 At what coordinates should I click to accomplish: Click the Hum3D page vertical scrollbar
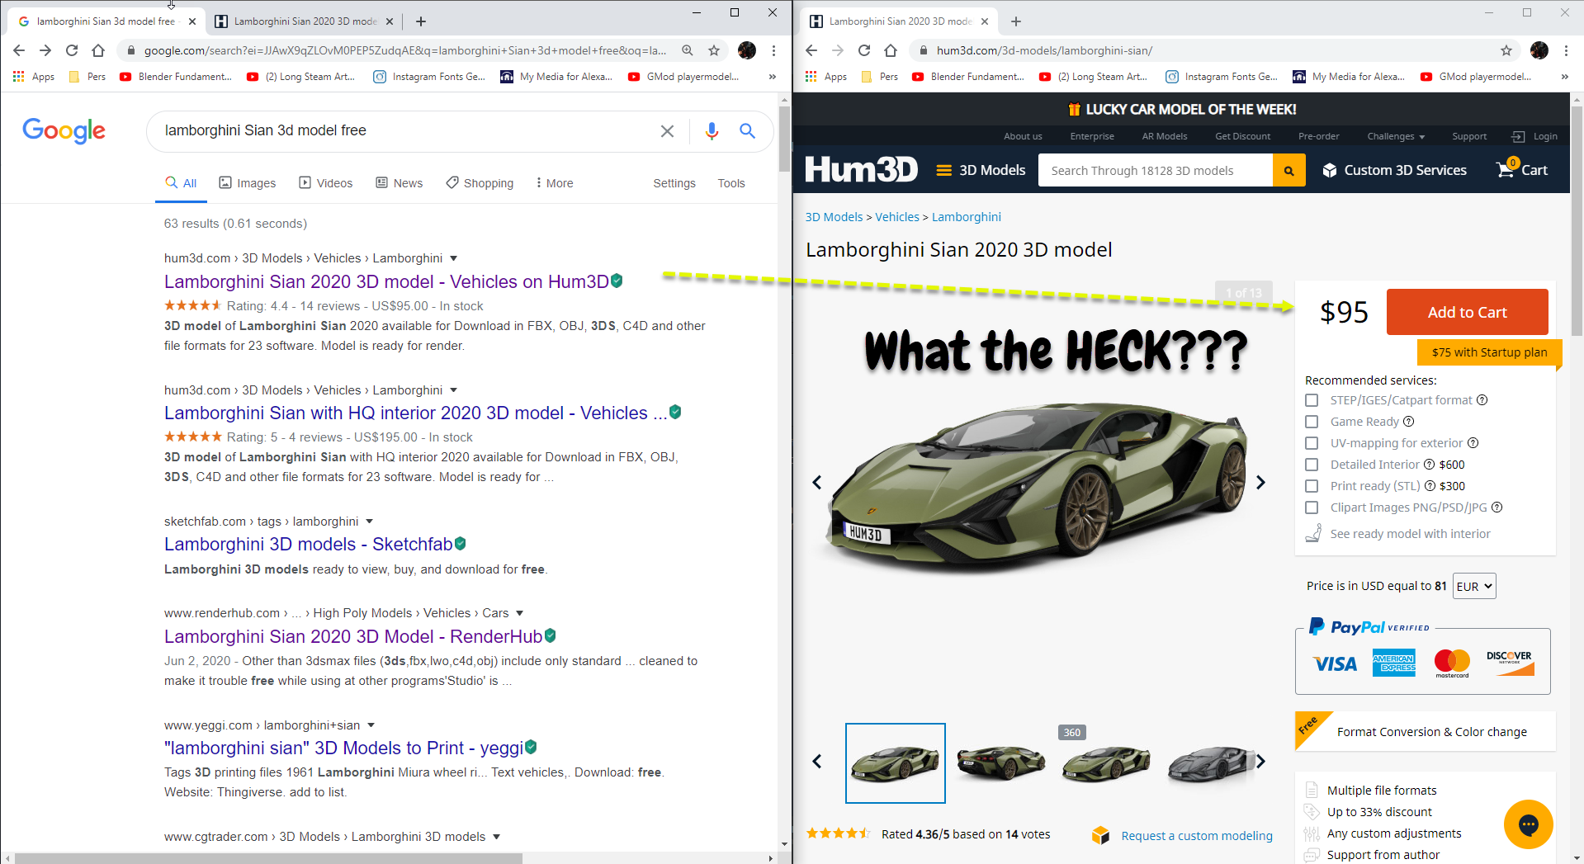(1577, 220)
